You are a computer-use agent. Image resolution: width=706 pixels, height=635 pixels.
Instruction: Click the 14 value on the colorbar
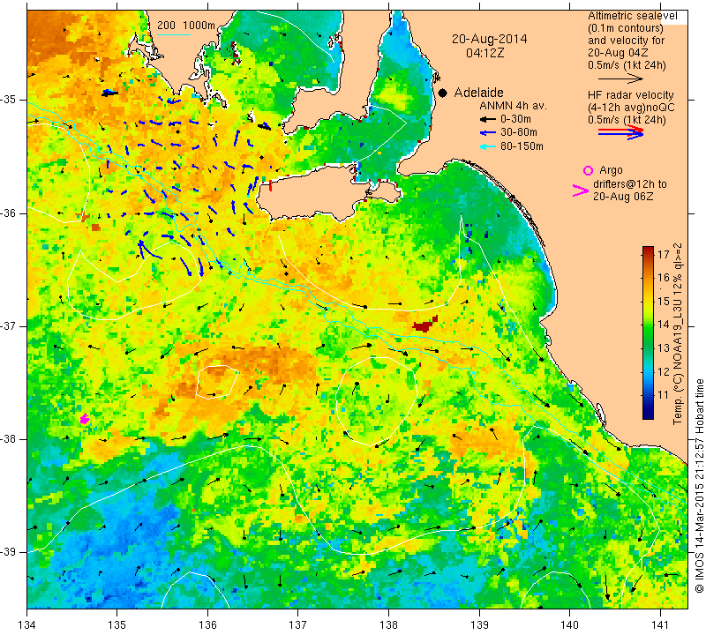pyautogui.click(x=664, y=325)
